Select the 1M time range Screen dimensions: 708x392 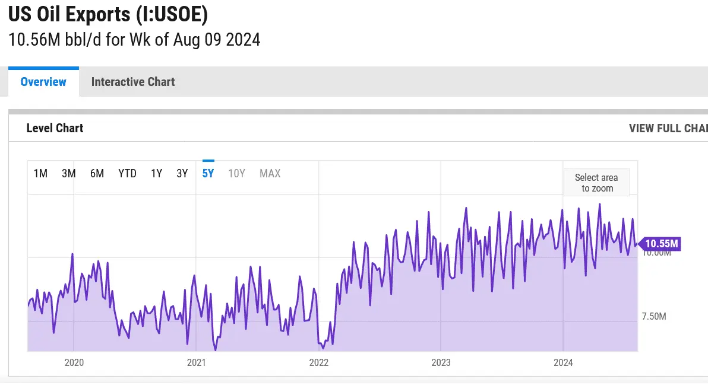[x=40, y=174]
